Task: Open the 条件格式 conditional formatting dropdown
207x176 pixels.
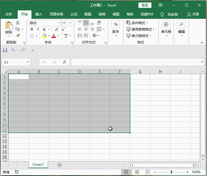Action: (x=138, y=23)
